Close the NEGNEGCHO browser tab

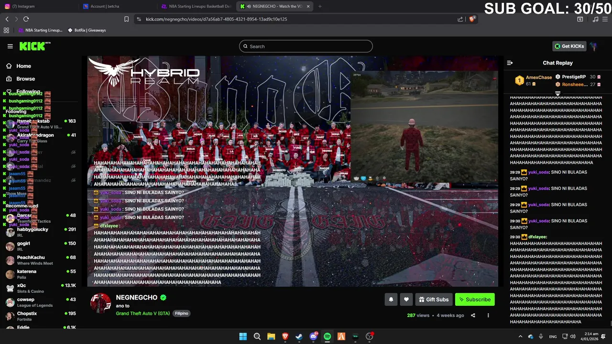tap(308, 6)
